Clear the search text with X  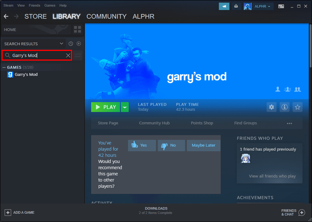[x=68, y=55]
